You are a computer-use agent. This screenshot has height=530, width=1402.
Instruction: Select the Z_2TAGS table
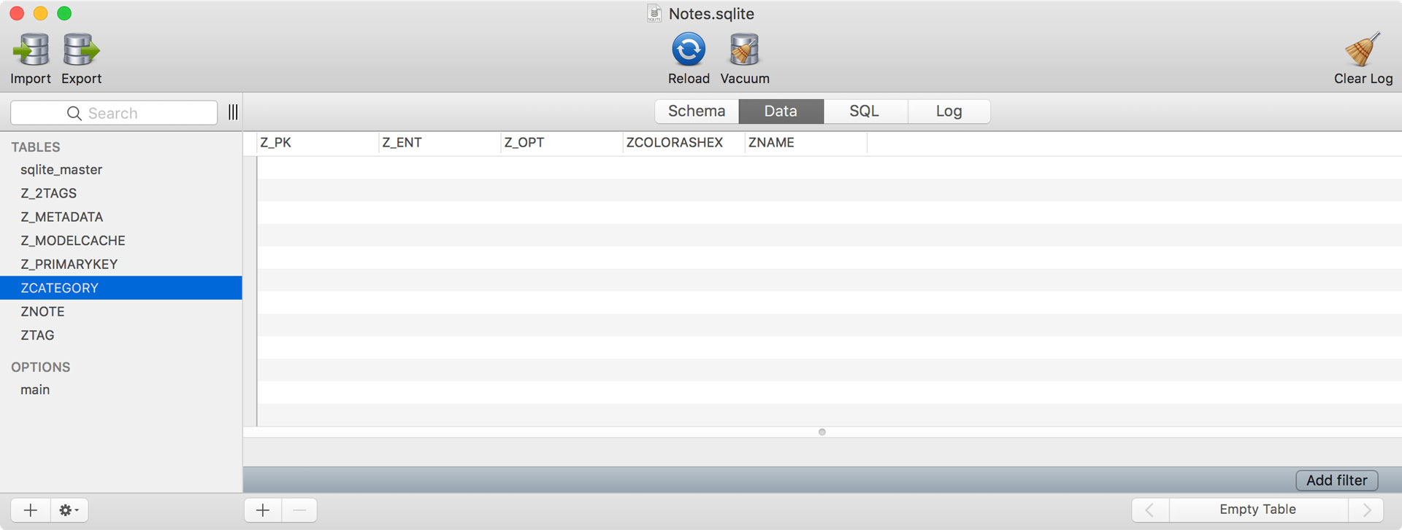(120, 193)
